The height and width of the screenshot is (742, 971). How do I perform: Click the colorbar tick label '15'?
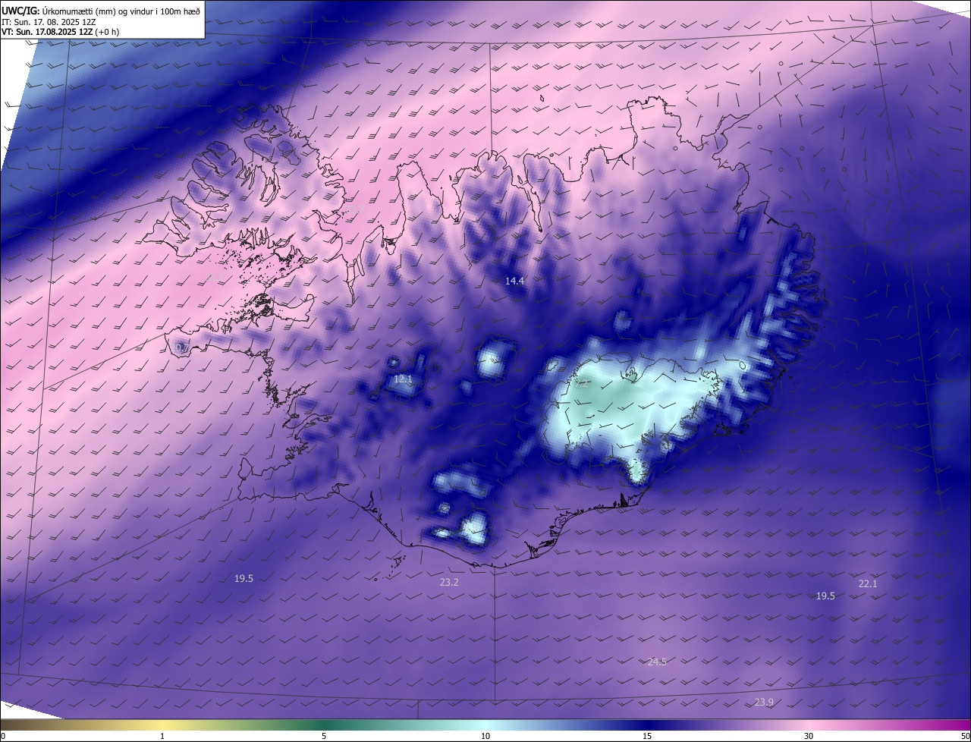coord(647,736)
